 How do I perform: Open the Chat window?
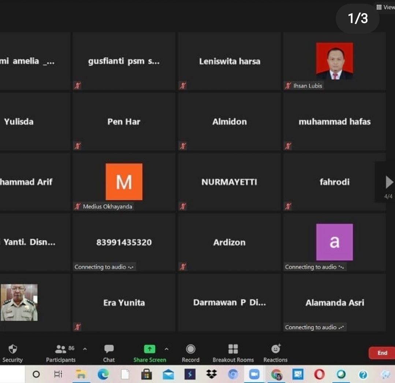click(109, 353)
